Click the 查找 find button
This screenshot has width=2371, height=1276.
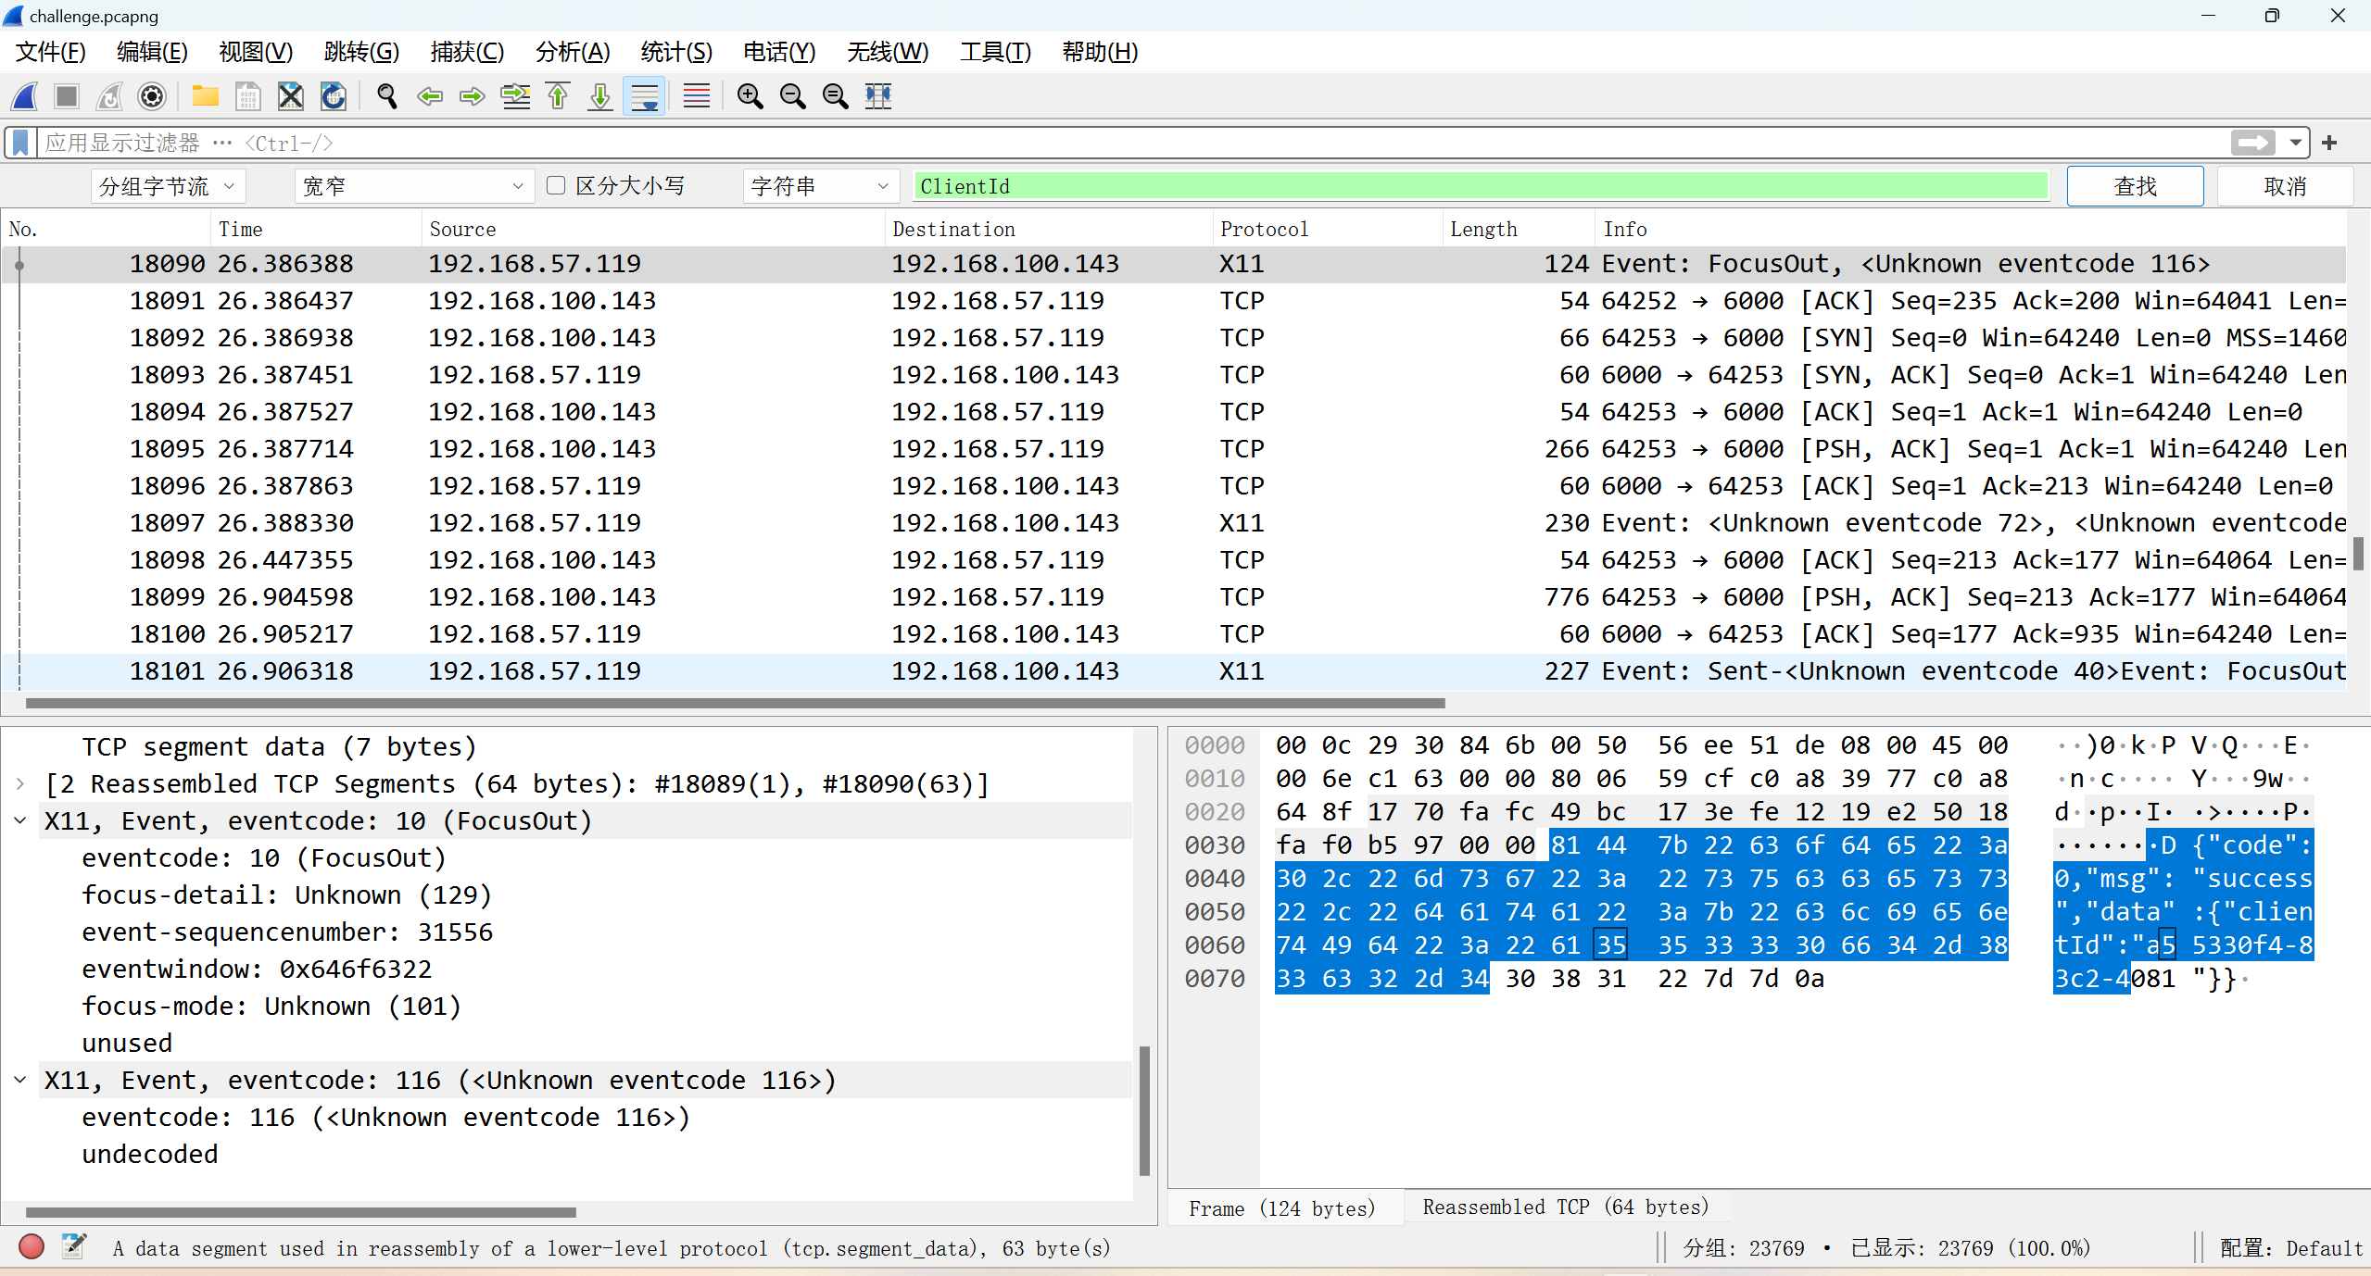[x=2135, y=186]
